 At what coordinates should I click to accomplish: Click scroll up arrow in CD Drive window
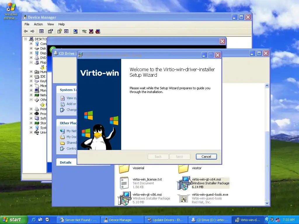pos(267,85)
